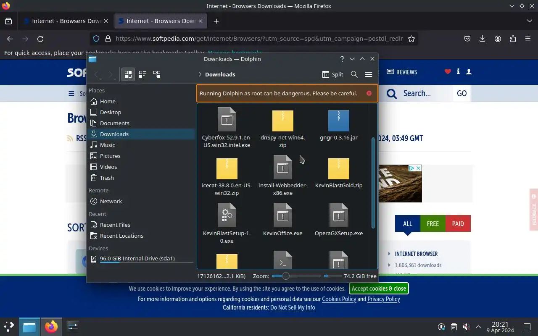Viewport: 538px width, 336px height.
Task: Click Downloads breadcrumb in location bar
Action: (x=220, y=74)
